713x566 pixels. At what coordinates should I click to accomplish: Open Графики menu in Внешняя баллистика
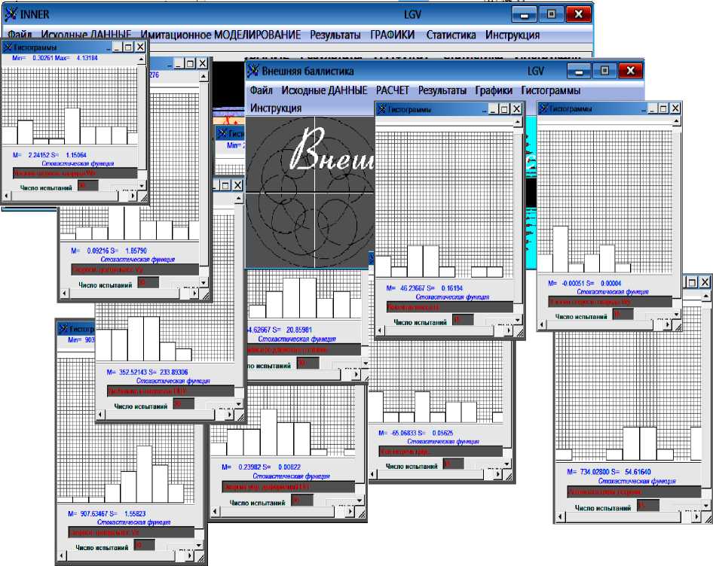pyautogui.click(x=494, y=90)
